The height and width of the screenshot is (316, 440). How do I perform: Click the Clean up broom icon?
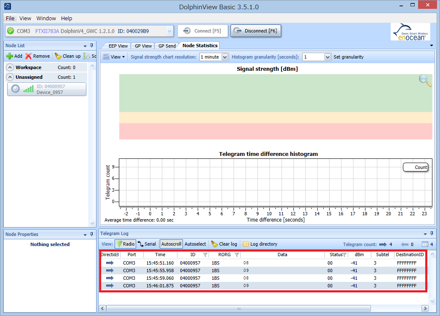coord(58,56)
